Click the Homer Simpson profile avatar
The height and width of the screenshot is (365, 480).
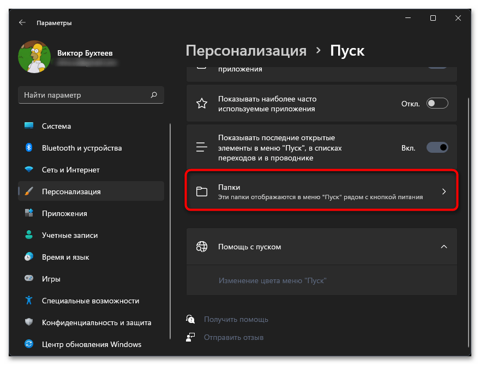[x=34, y=57]
